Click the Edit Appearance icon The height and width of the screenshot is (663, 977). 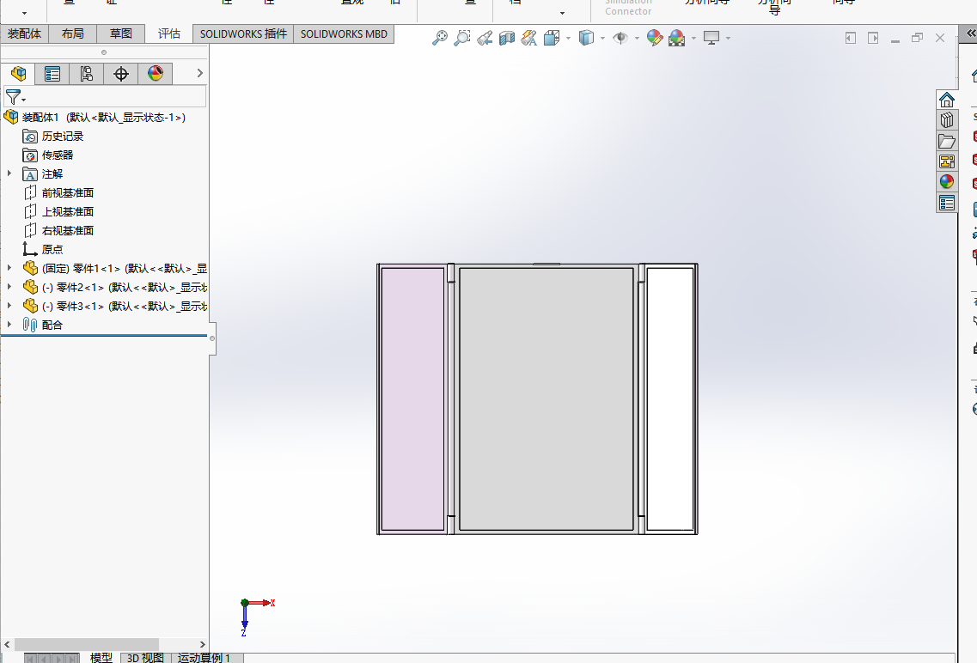coord(654,38)
